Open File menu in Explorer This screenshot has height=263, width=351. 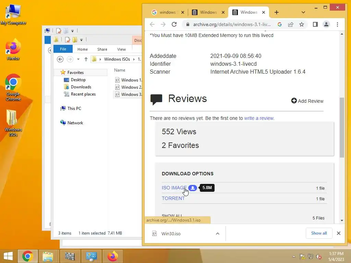click(63, 49)
